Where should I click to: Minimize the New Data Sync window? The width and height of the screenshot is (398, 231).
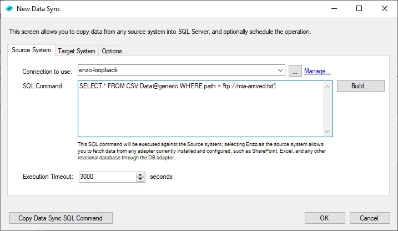[x=334, y=9]
